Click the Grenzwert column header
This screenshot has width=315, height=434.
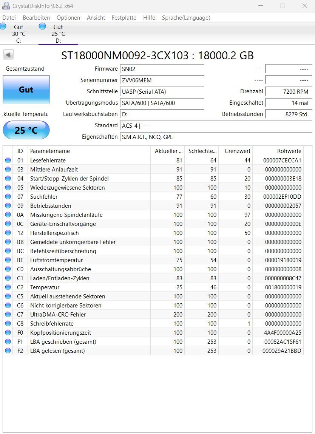pos(235,151)
